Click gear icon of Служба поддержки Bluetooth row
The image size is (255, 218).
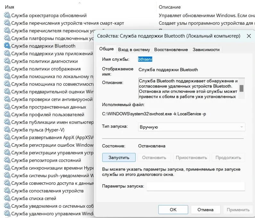point(7,46)
